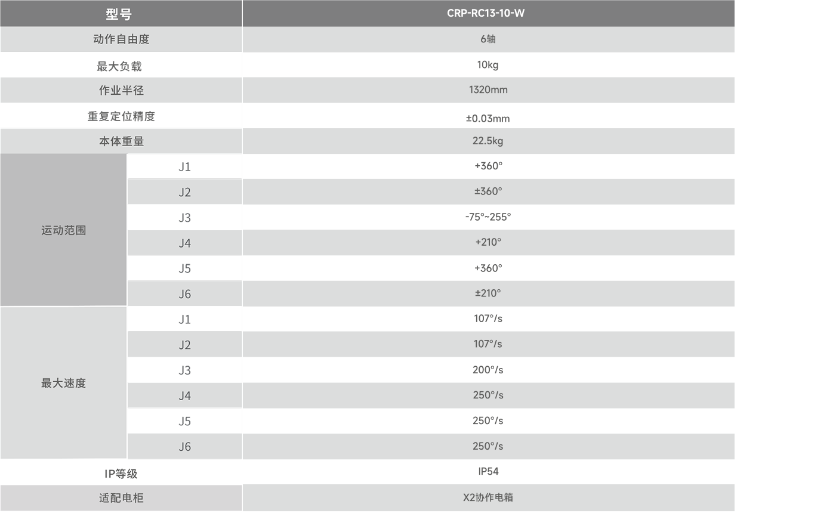Click the IP54 value cell

[488, 471]
